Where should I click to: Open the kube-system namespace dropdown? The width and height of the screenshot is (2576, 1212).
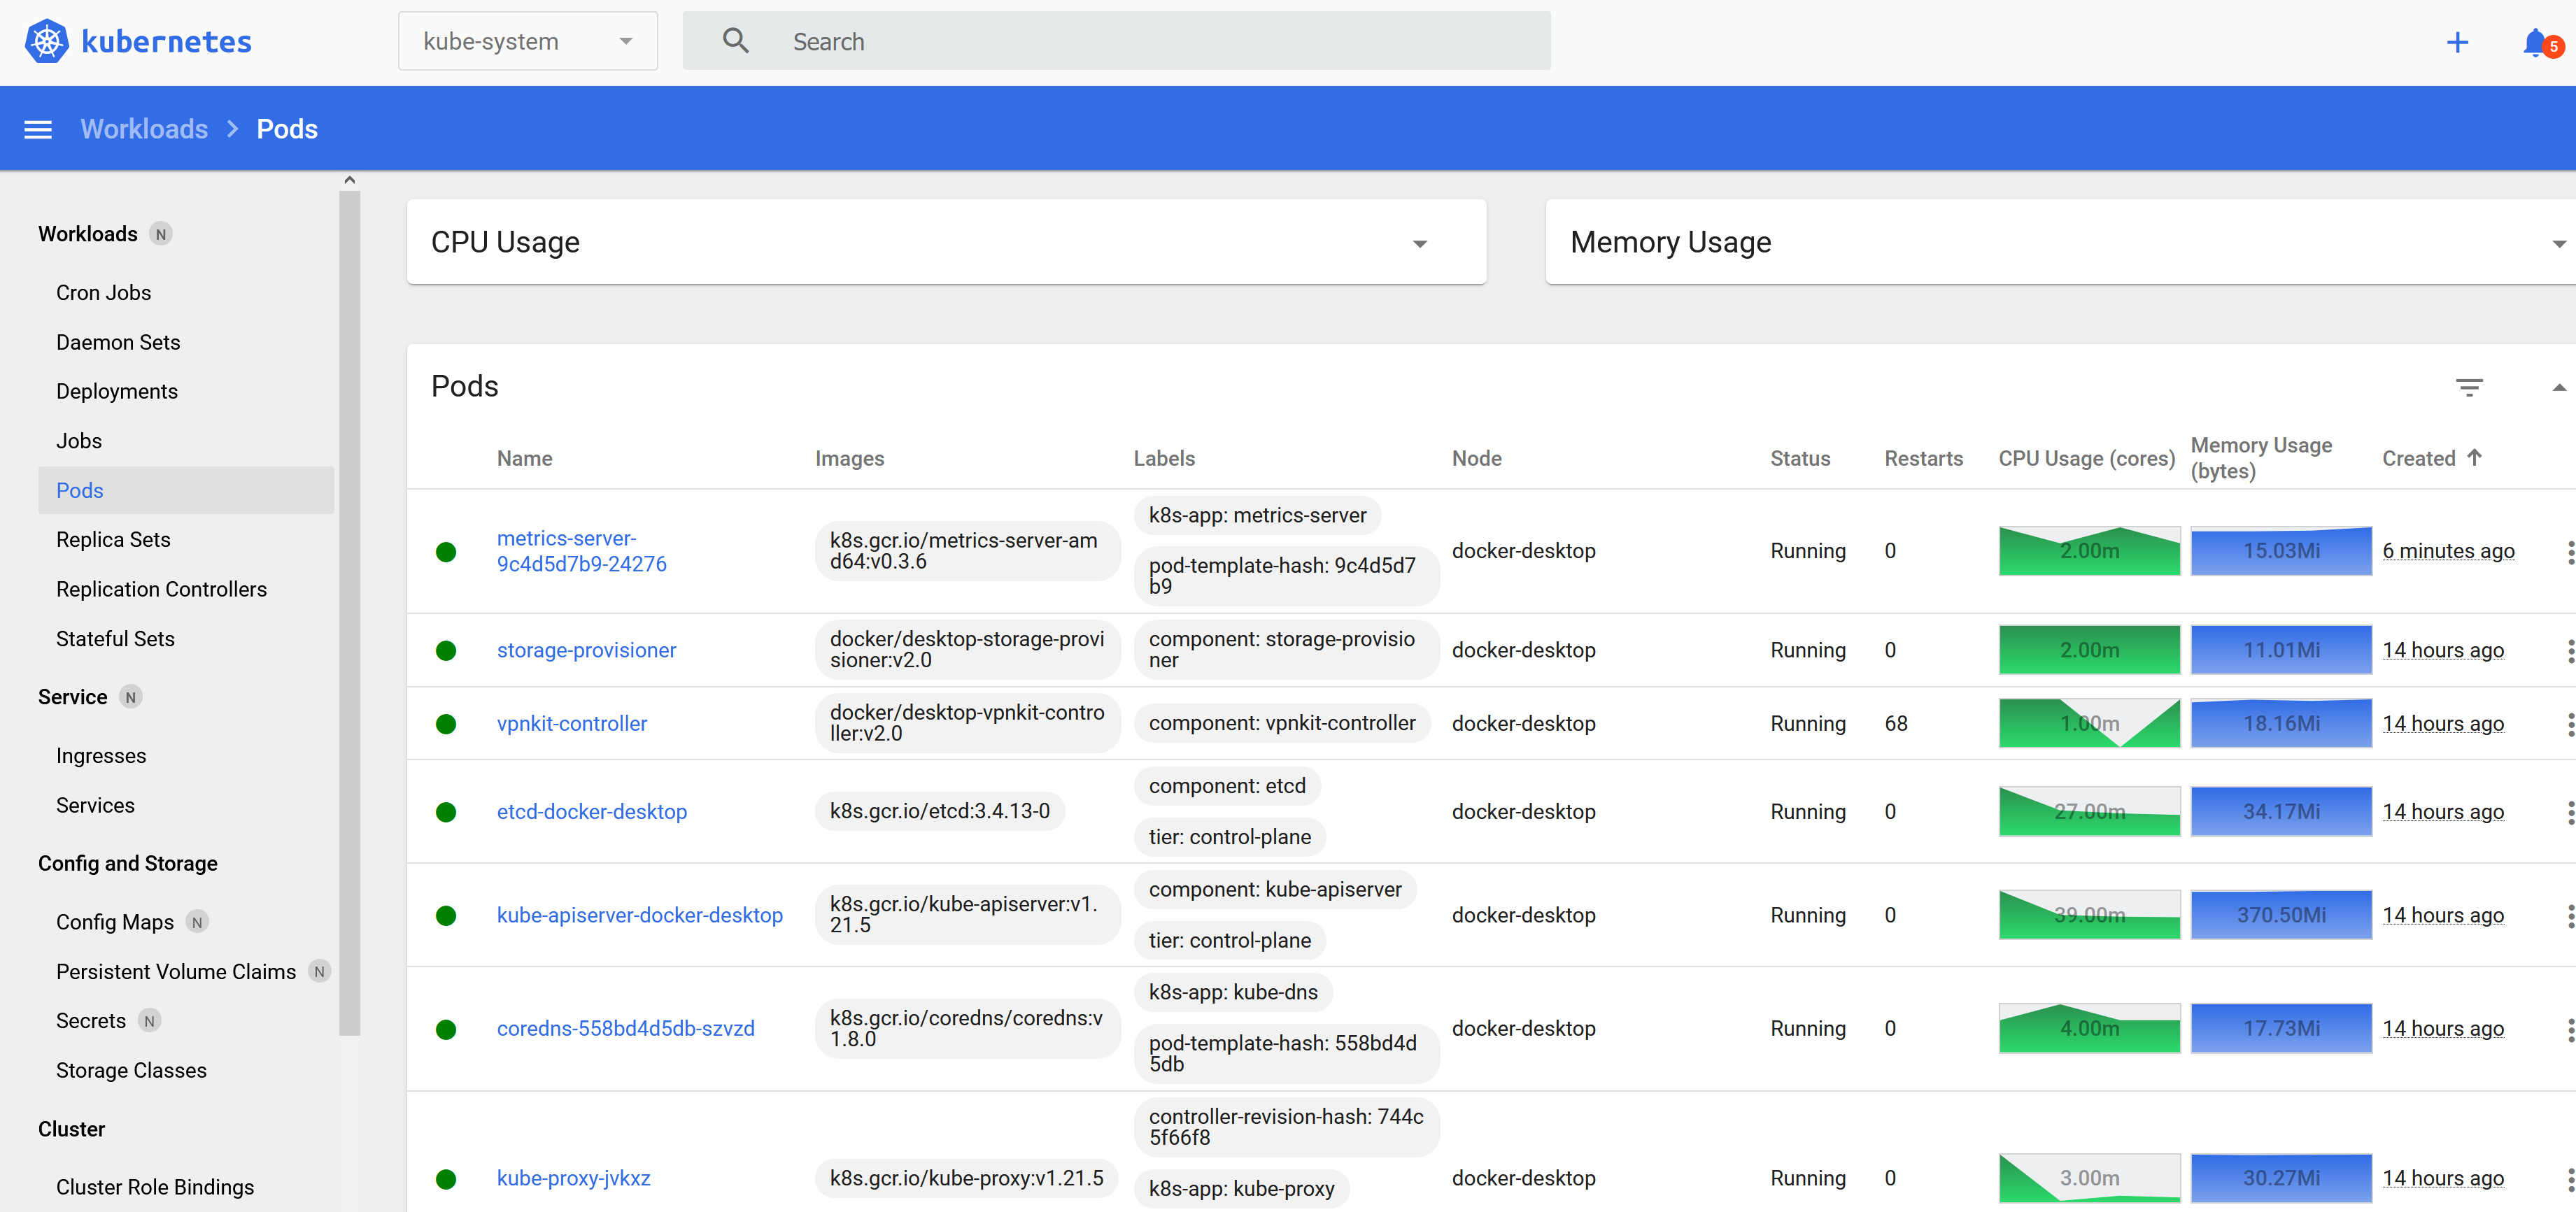(x=528, y=41)
